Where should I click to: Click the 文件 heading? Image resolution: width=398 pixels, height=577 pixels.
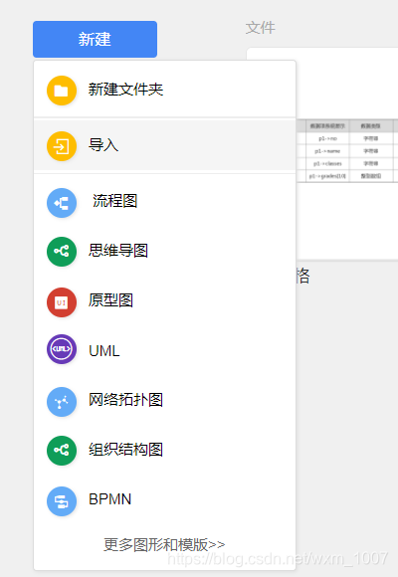(x=261, y=28)
